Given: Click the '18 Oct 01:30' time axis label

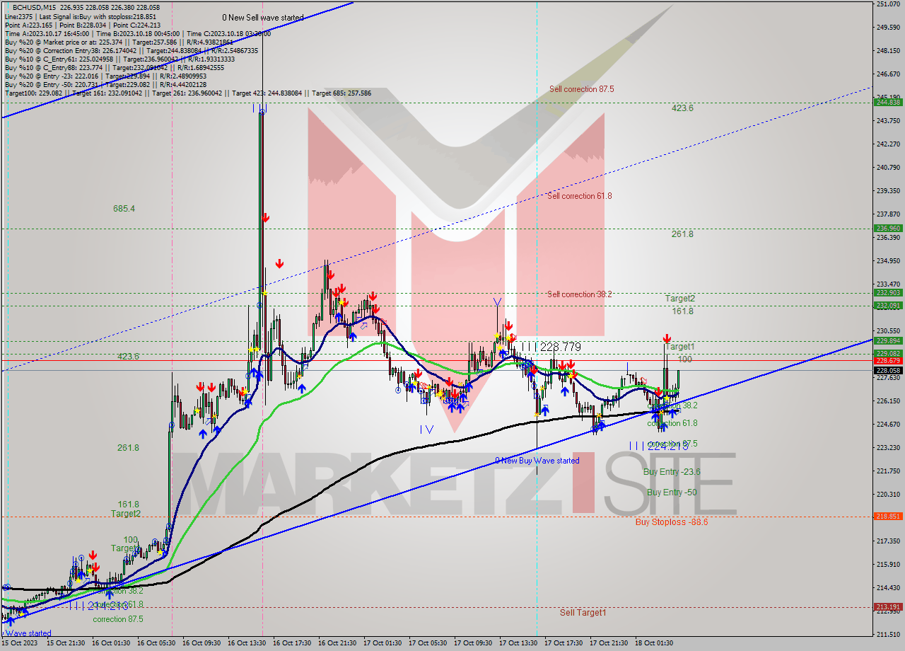Looking at the screenshot, I should (x=654, y=643).
